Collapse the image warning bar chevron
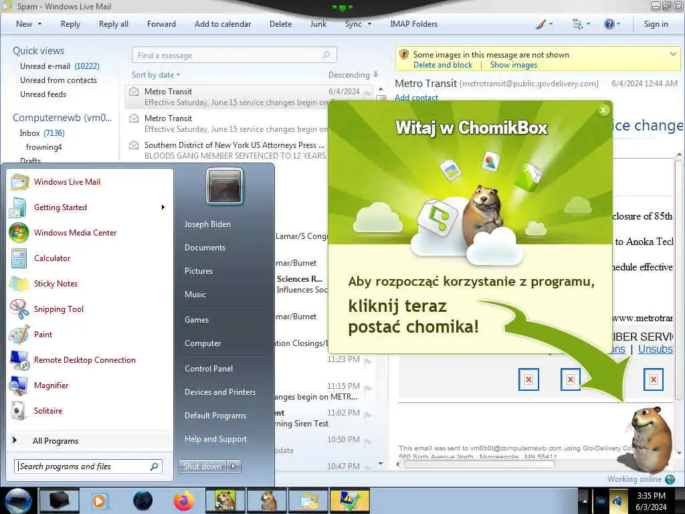Screen dimensions: 685x514 pyautogui.click(x=673, y=54)
